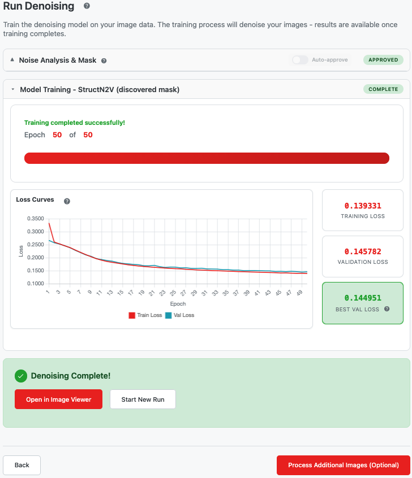Click the APPROVED status badge
This screenshot has width=412, height=478.
tap(383, 60)
